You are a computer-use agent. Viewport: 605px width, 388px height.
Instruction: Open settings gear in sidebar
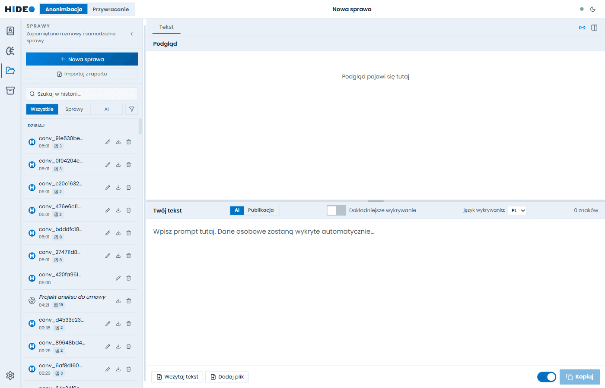click(x=10, y=375)
